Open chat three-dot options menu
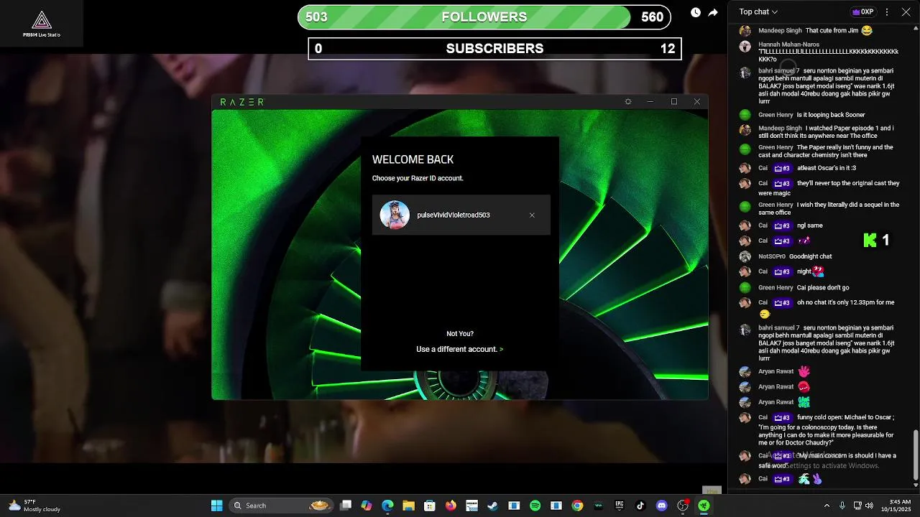Screen dimensions: 920x517 (887, 12)
